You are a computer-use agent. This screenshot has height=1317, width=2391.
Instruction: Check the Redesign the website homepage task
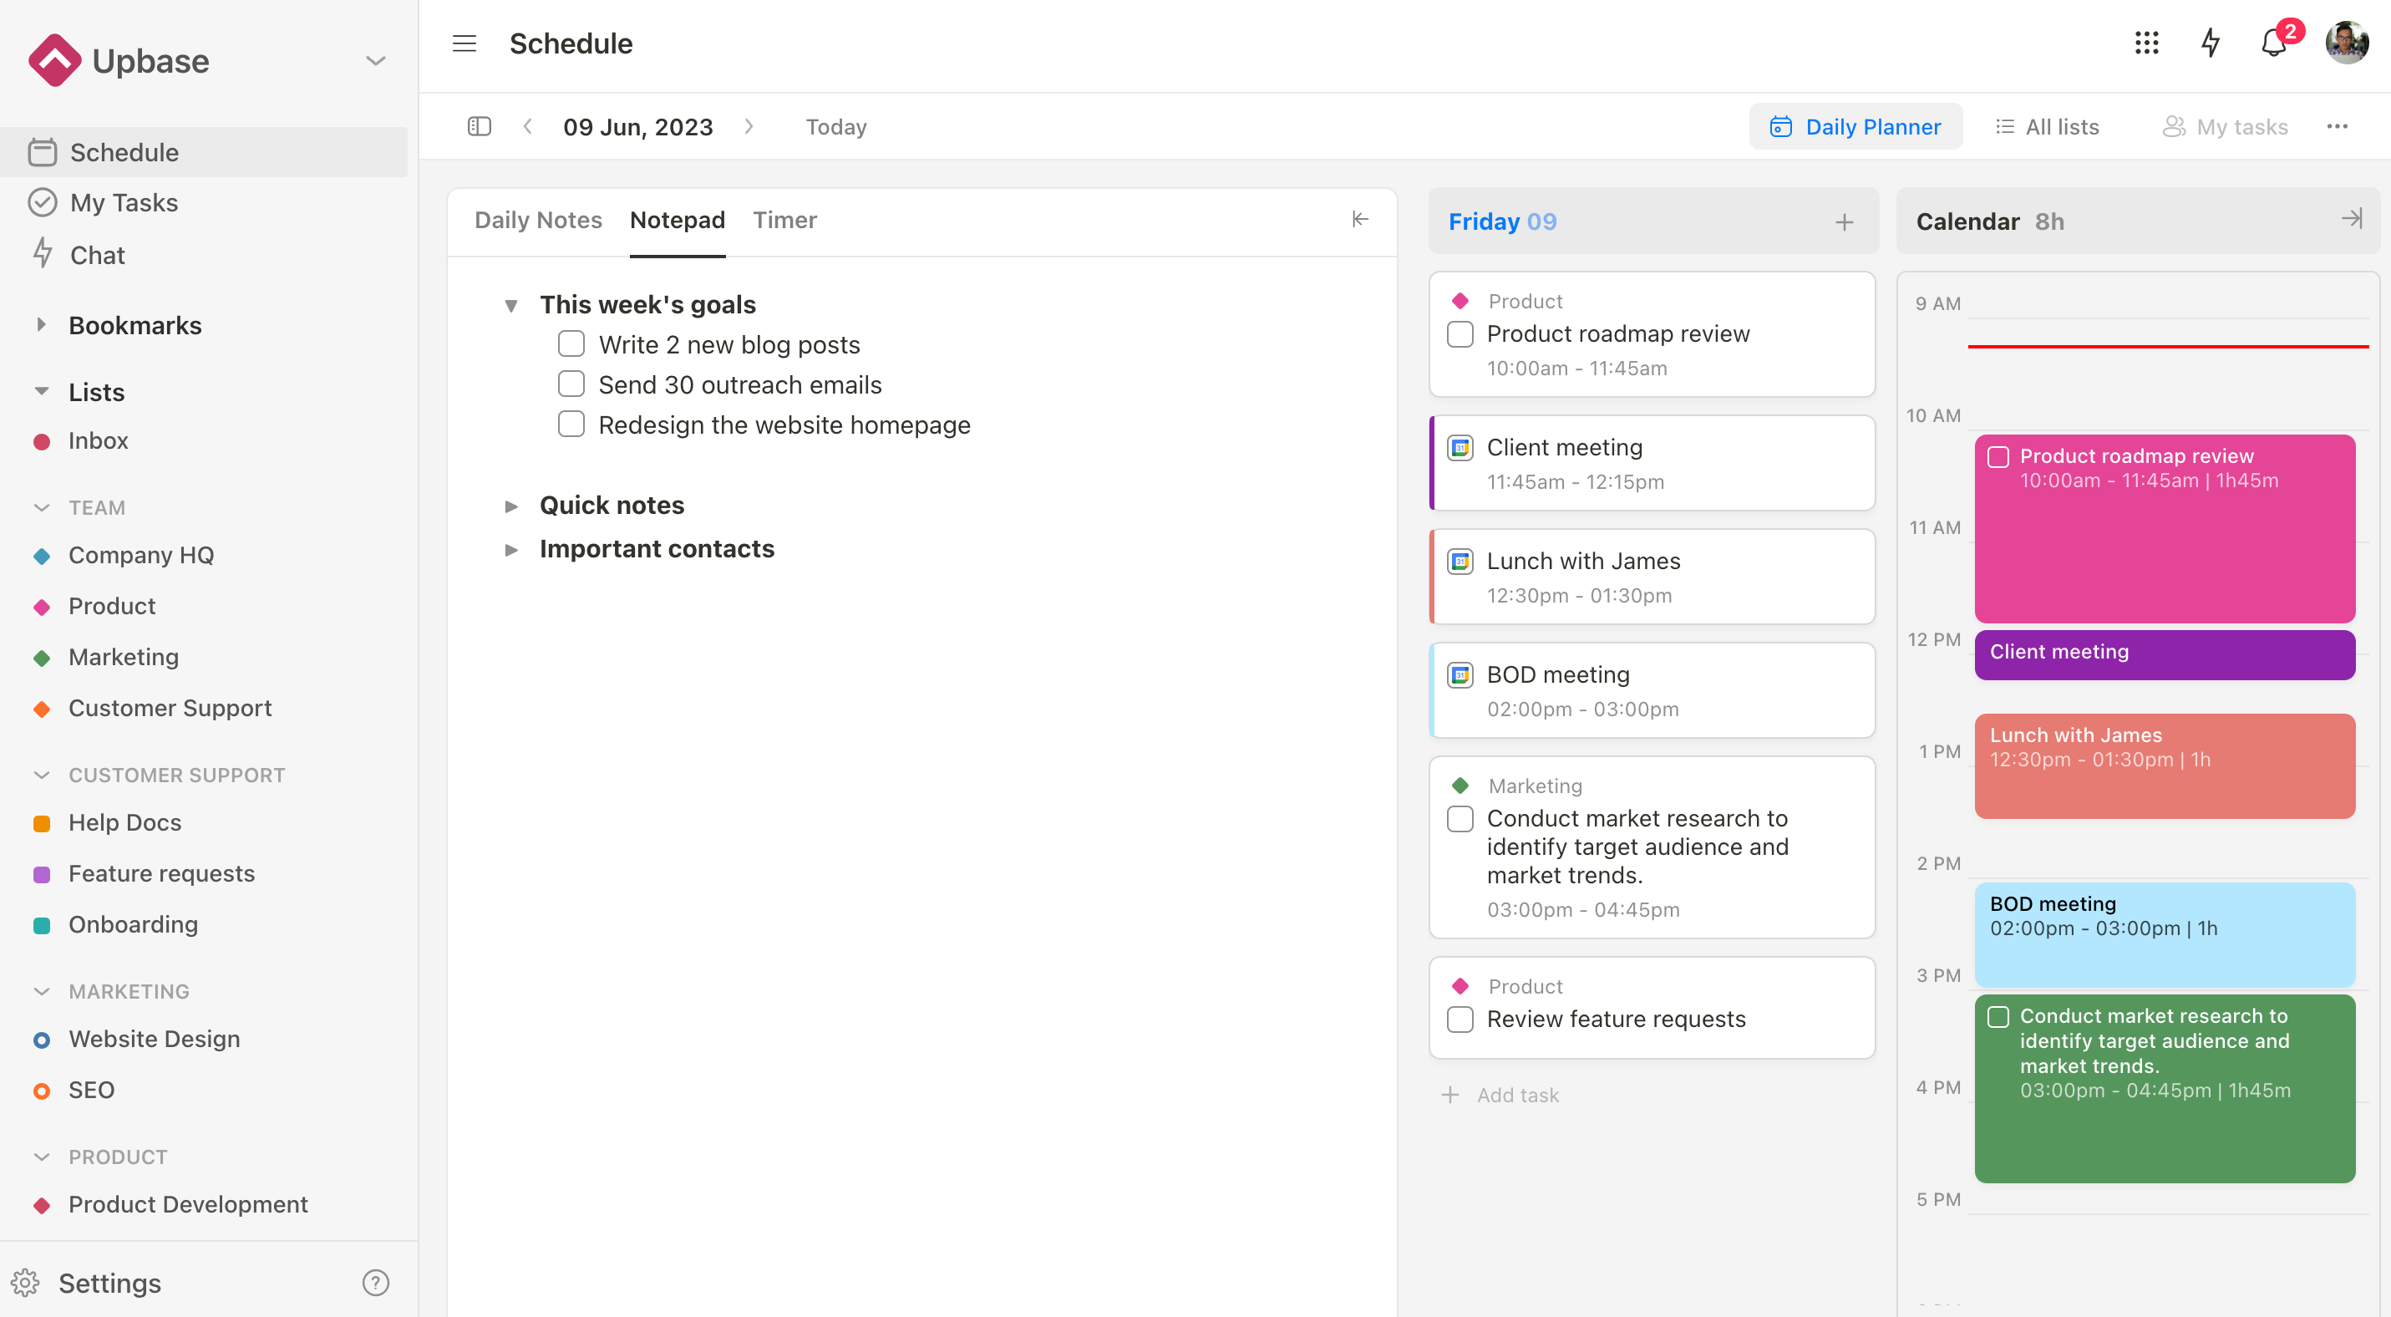pos(572,424)
